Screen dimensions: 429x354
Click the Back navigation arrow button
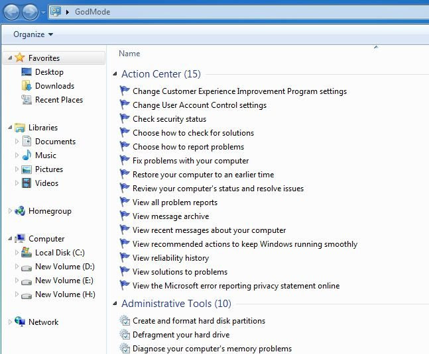coord(11,13)
